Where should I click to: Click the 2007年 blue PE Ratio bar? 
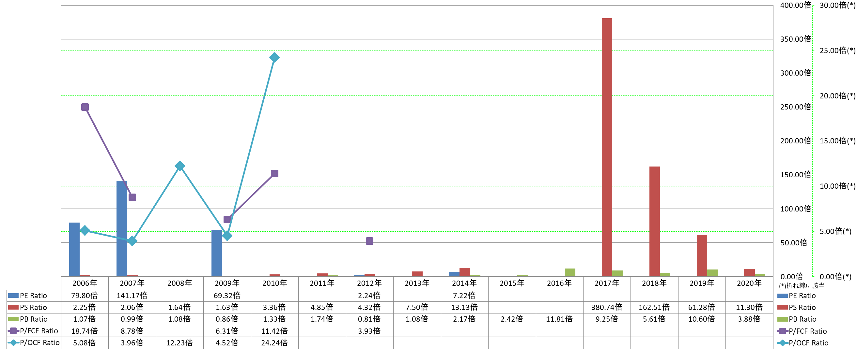tap(122, 228)
